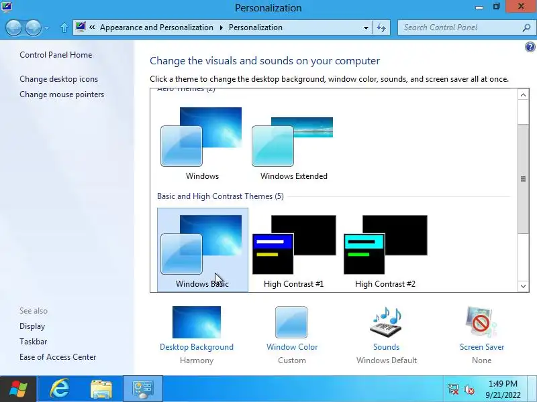Click Personalization breadcrumb in address bar
This screenshot has width=537, height=402.
(x=256, y=27)
